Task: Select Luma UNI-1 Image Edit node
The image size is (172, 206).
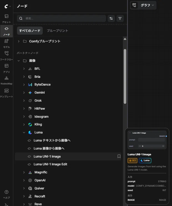Action: [68, 164]
